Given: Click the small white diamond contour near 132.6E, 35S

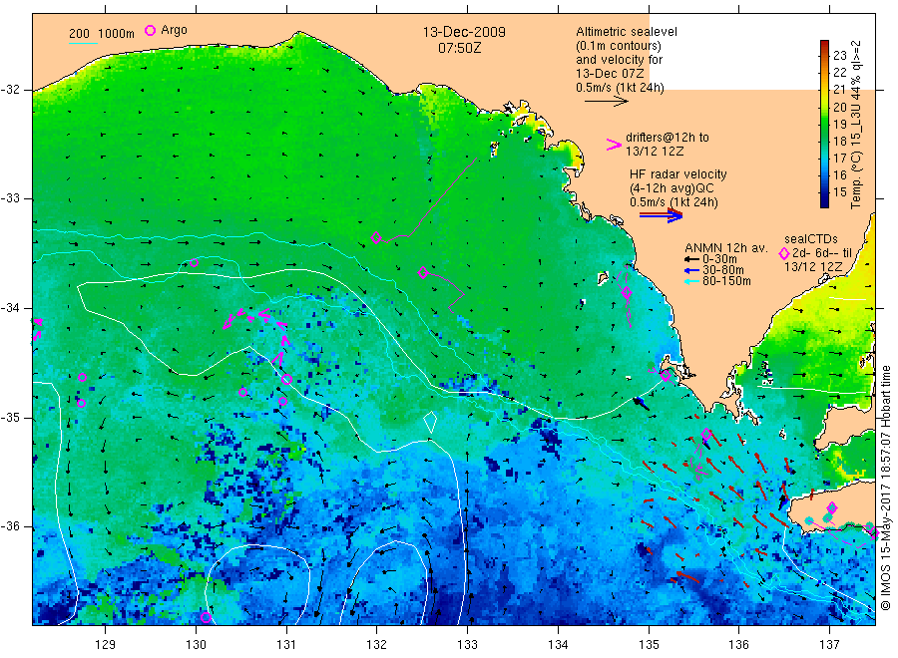Looking at the screenshot, I should [429, 423].
